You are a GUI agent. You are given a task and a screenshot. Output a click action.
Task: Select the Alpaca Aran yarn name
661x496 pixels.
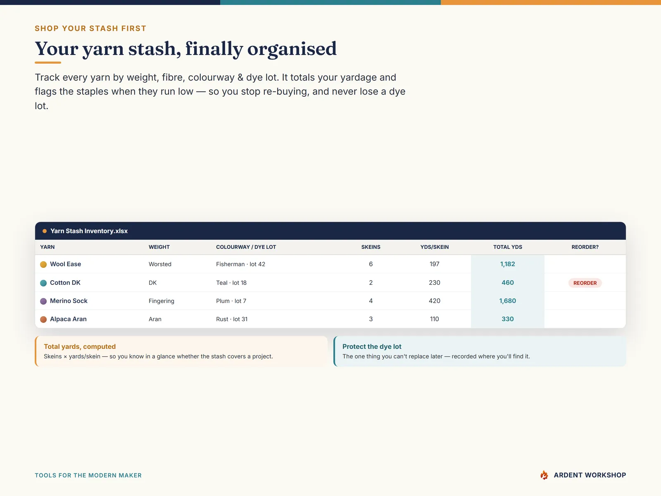[x=68, y=319]
